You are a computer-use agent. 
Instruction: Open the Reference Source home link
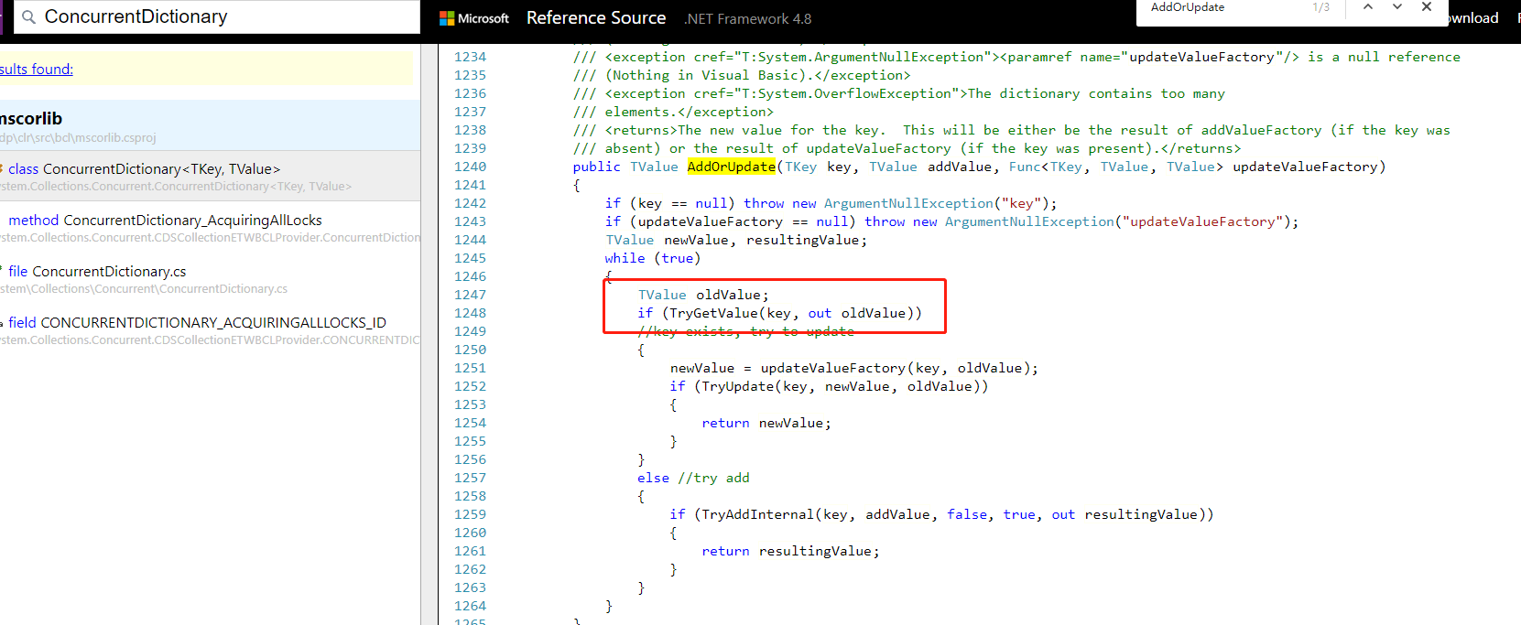[x=596, y=18]
